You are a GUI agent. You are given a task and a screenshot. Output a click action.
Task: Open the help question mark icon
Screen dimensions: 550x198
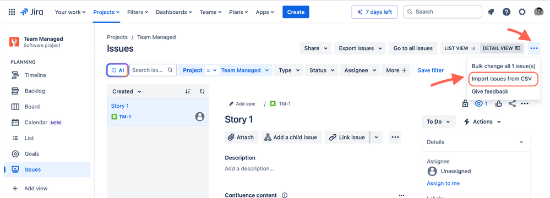506,12
